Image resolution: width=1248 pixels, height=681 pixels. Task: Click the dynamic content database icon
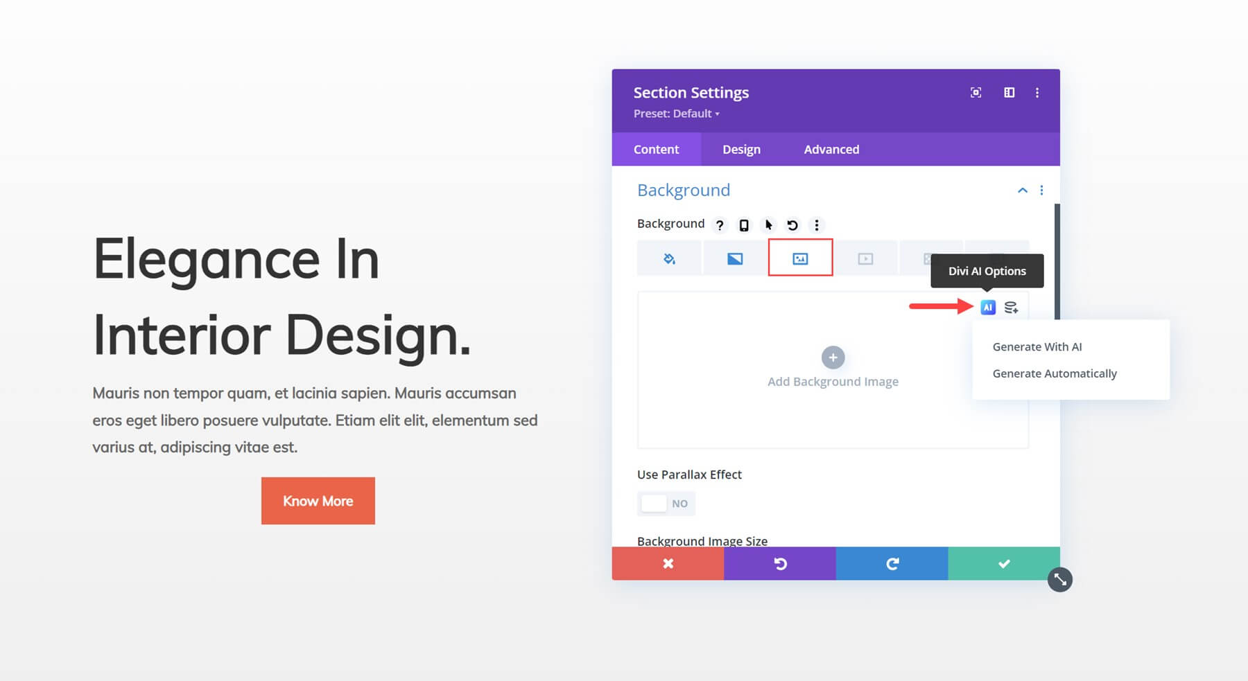coord(1011,308)
